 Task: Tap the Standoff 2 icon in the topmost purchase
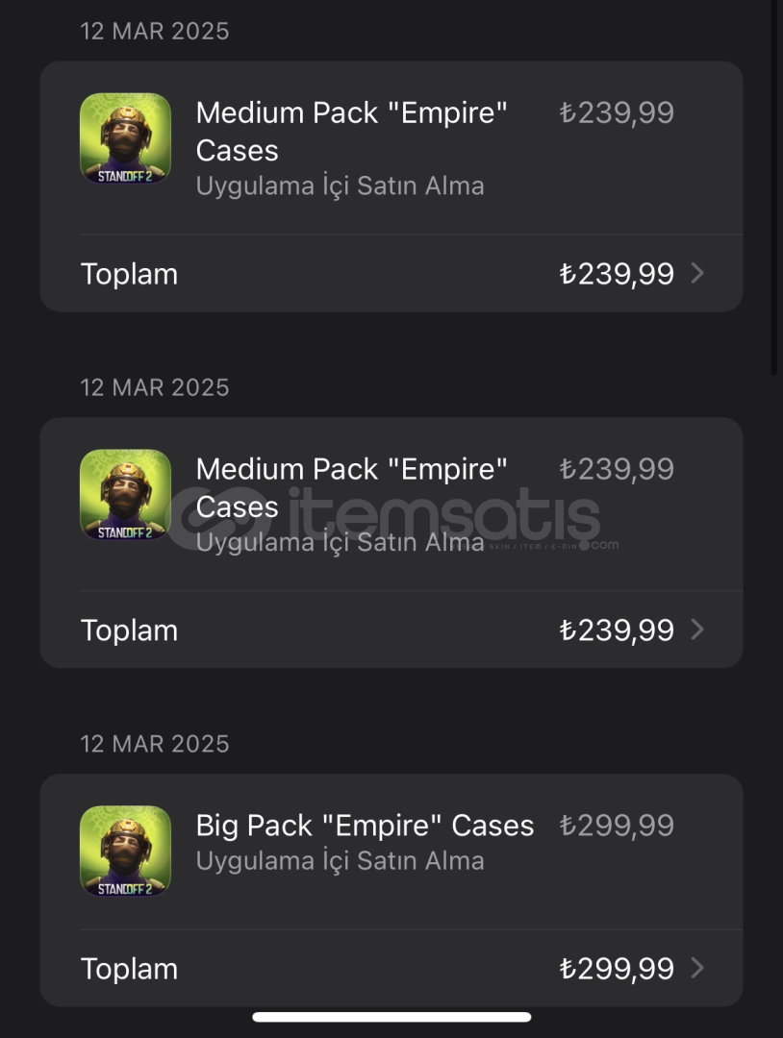(x=125, y=138)
